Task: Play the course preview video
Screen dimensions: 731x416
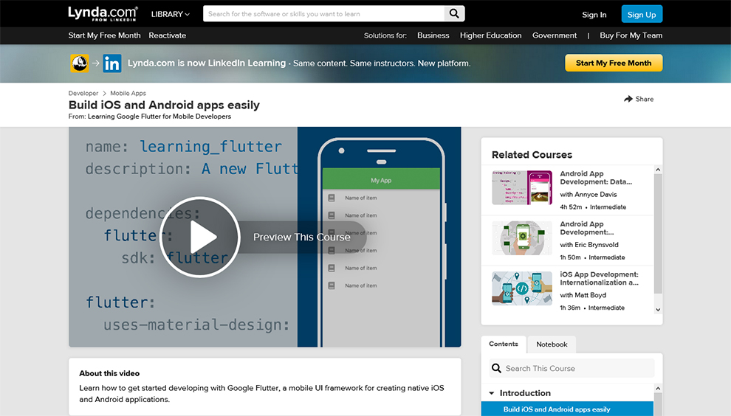Action: coord(199,237)
